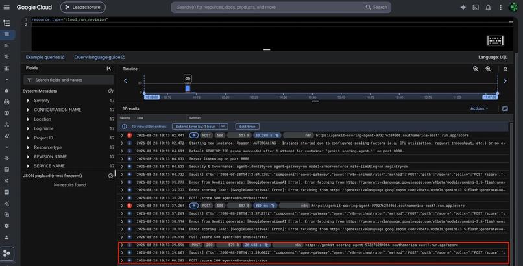The height and width of the screenshot is (266, 523).
Task: Open the Leadscapture project picker
Action: tap(82, 7)
